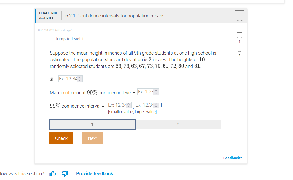Click the stepper arrows on the x̄ field

(x=79, y=79)
